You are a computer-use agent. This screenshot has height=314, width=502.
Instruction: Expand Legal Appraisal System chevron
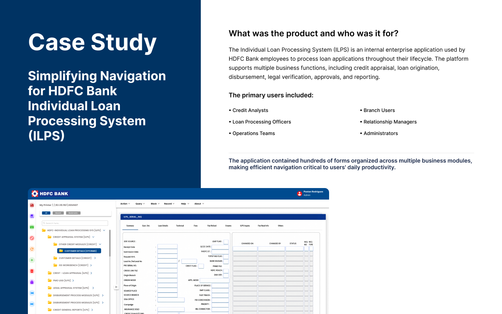[93, 288]
